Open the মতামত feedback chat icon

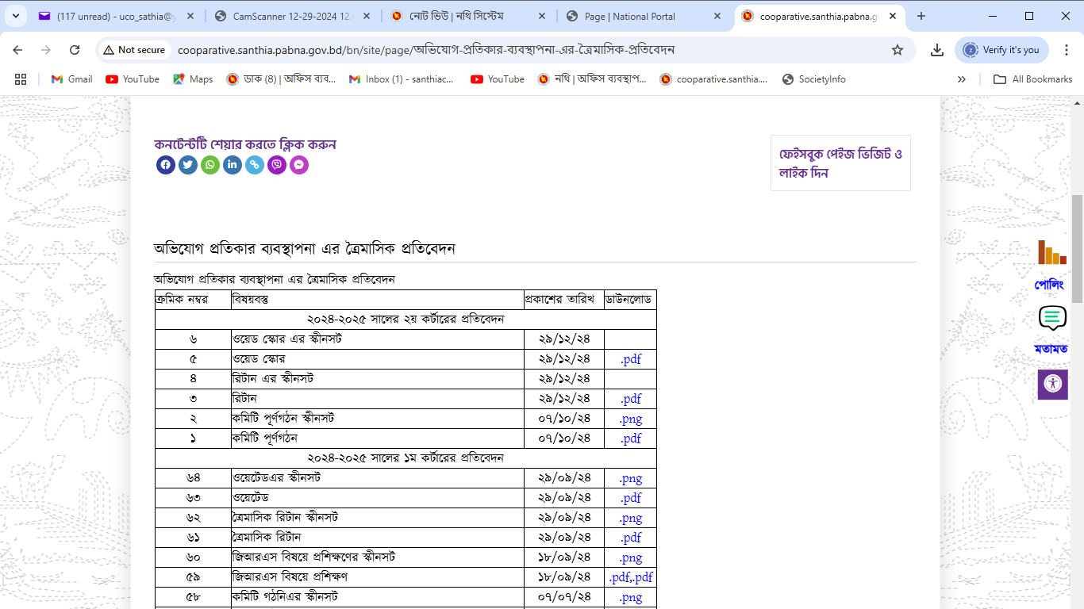[x=1051, y=319]
